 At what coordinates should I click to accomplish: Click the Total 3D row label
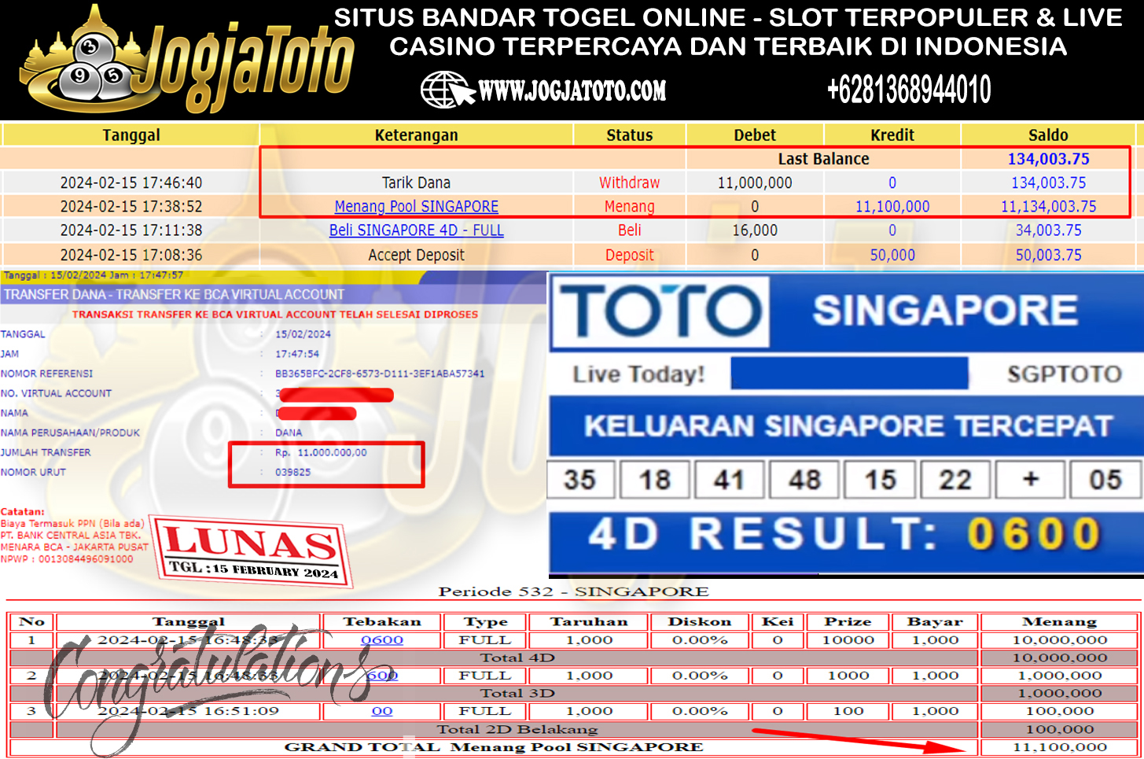517,693
